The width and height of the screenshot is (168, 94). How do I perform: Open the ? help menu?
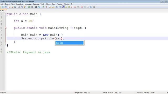(x=72, y=4)
